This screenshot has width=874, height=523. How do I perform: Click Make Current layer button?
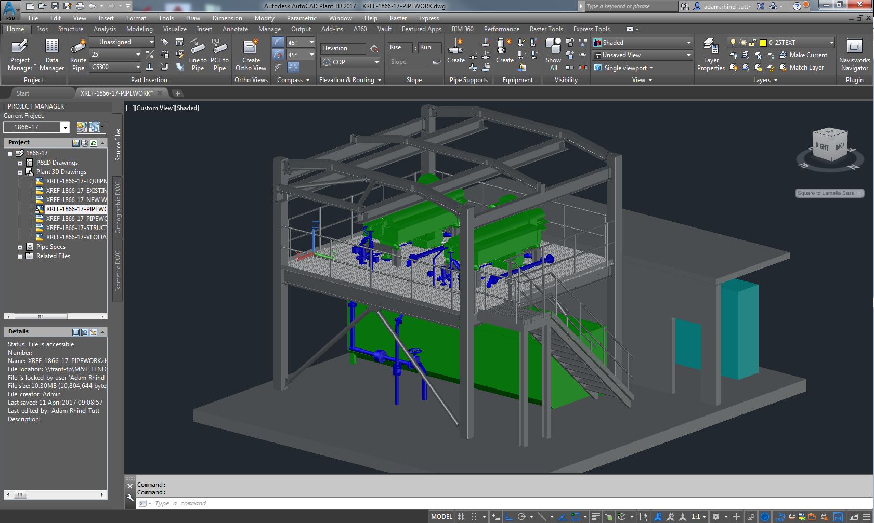tap(803, 55)
